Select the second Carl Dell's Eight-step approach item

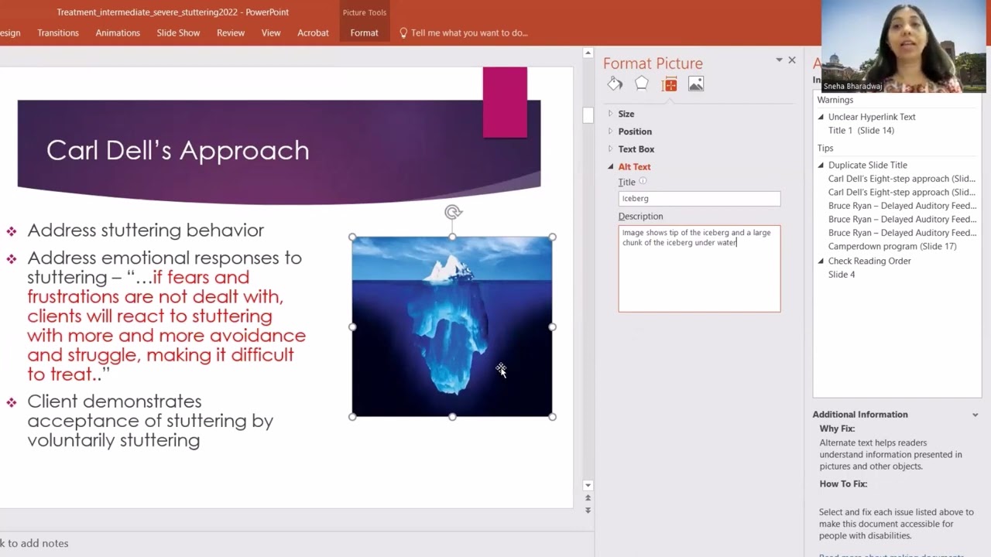pyautogui.click(x=901, y=193)
